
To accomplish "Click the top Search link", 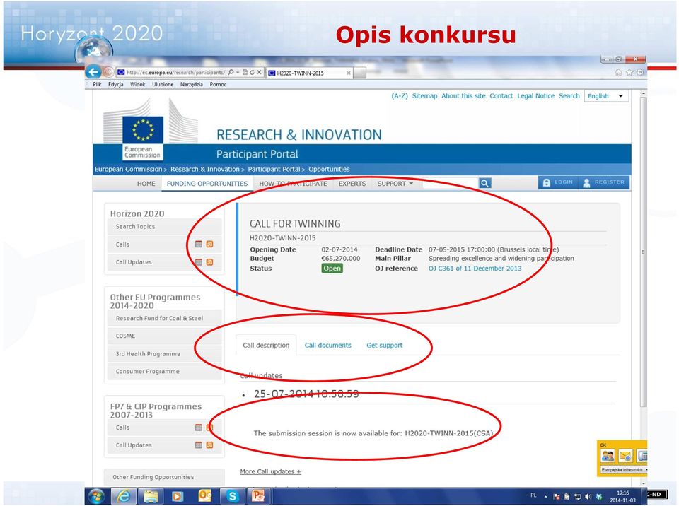I will tap(569, 96).
